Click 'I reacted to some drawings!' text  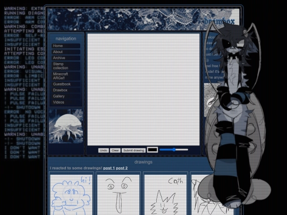tap(76, 168)
